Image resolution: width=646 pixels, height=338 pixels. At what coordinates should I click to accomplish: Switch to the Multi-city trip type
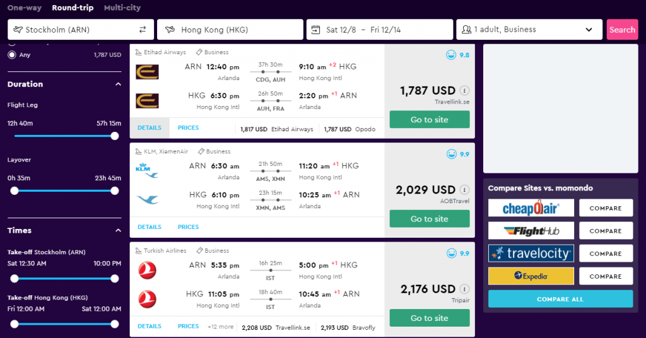click(x=122, y=8)
